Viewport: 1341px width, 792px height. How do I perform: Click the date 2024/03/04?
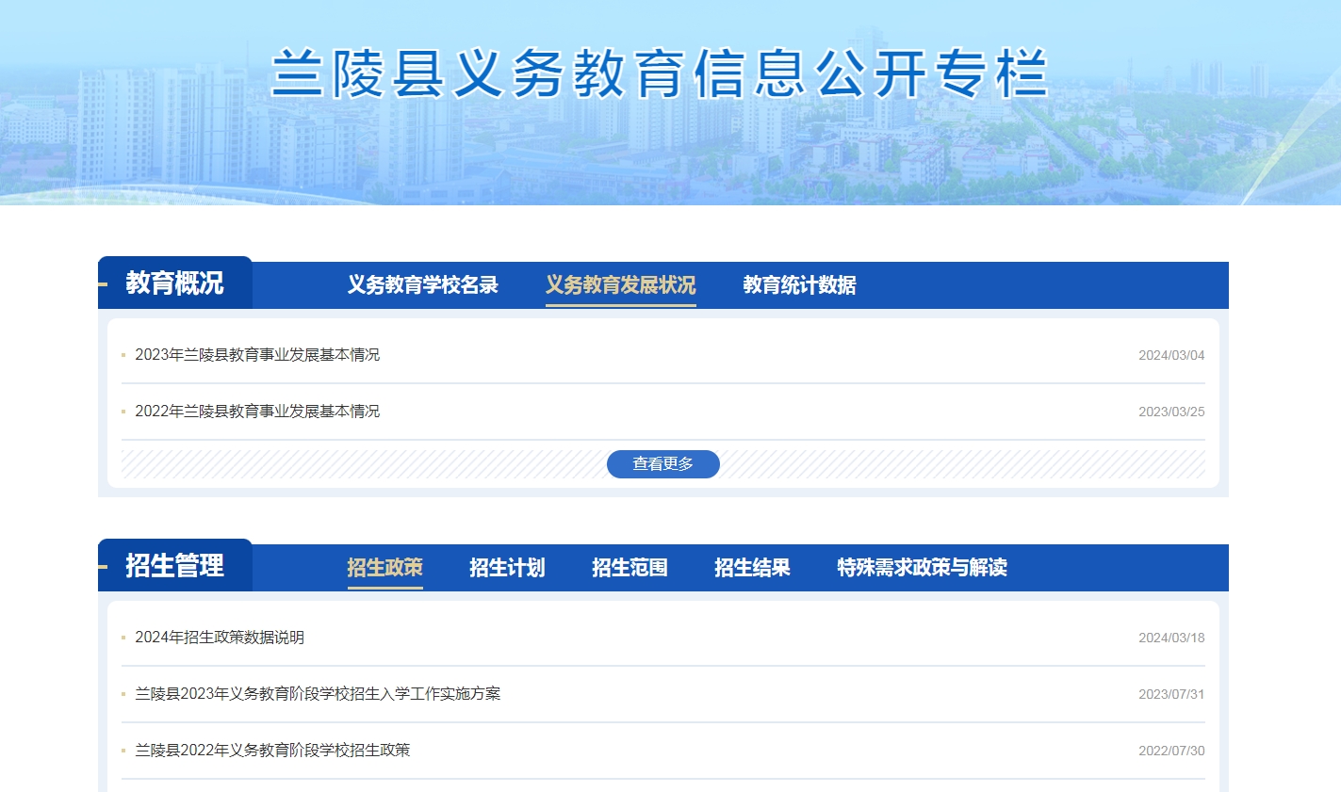coord(1171,355)
